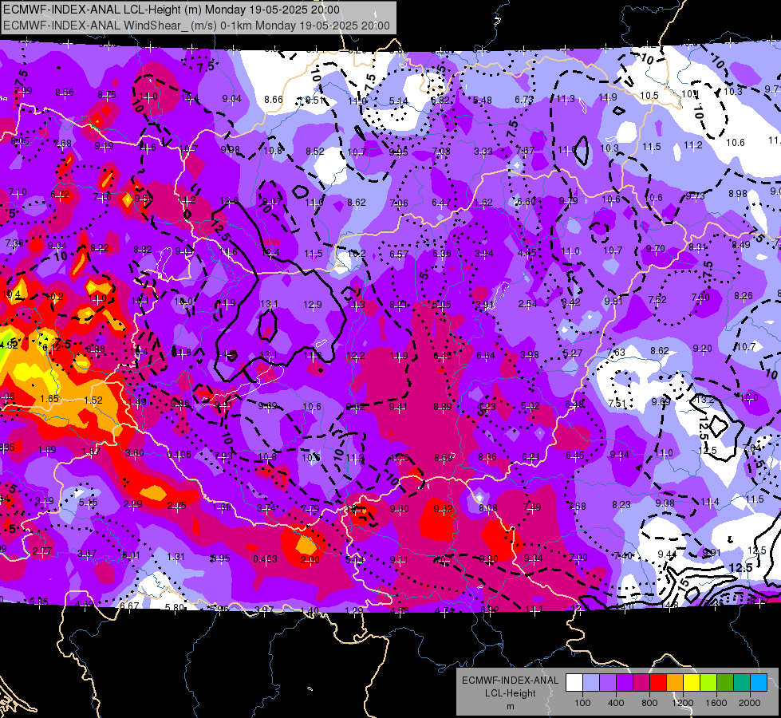Screen dimensions: 781x718
Task: Click the grid value 5.27
Action: coord(573,353)
